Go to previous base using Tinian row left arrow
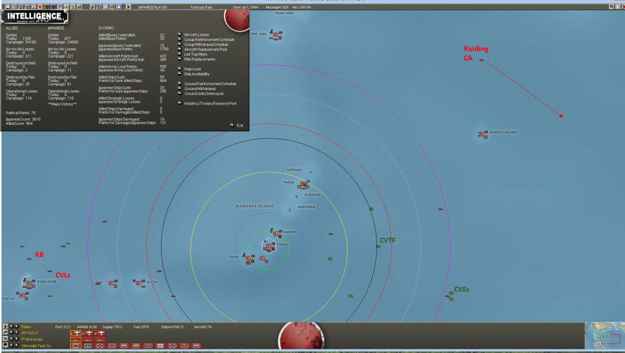Screen dimensions: 625x353 pyautogui.click(x=11, y=326)
